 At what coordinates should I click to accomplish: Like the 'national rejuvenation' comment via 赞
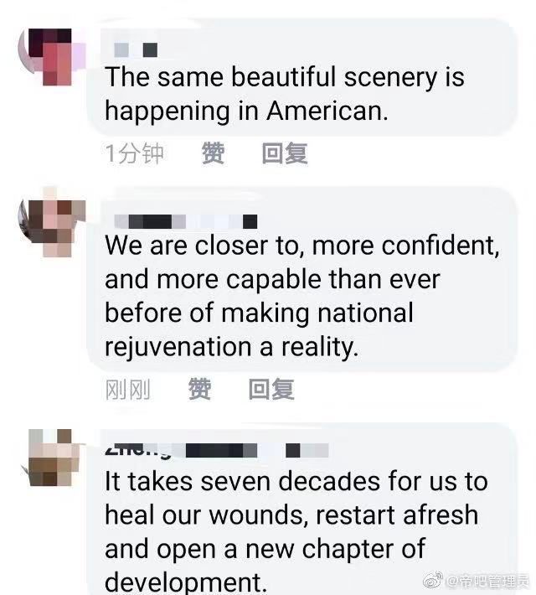point(199,389)
